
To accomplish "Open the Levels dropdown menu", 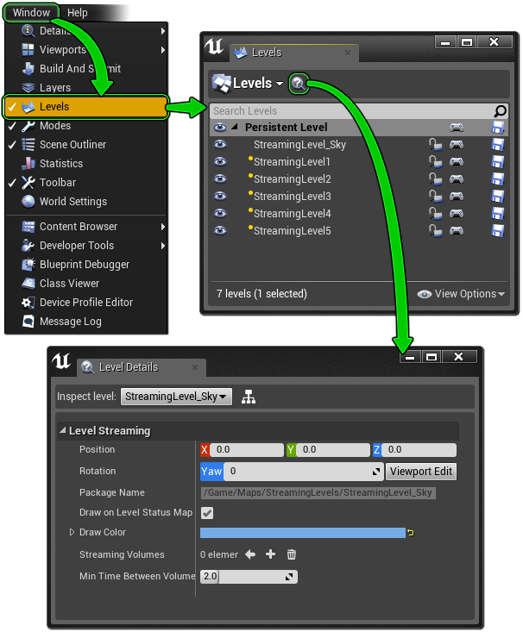I will coord(248,84).
